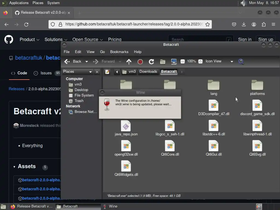Select vm3 in the path bar

click(x=129, y=72)
